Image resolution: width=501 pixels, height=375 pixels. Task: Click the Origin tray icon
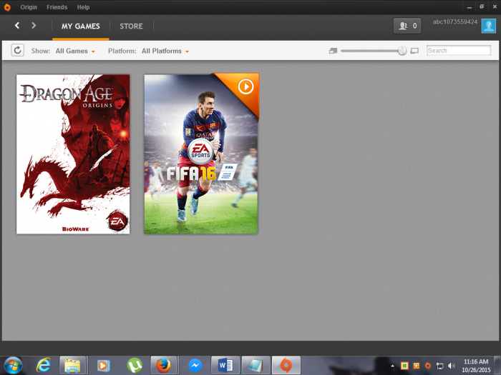(428, 366)
